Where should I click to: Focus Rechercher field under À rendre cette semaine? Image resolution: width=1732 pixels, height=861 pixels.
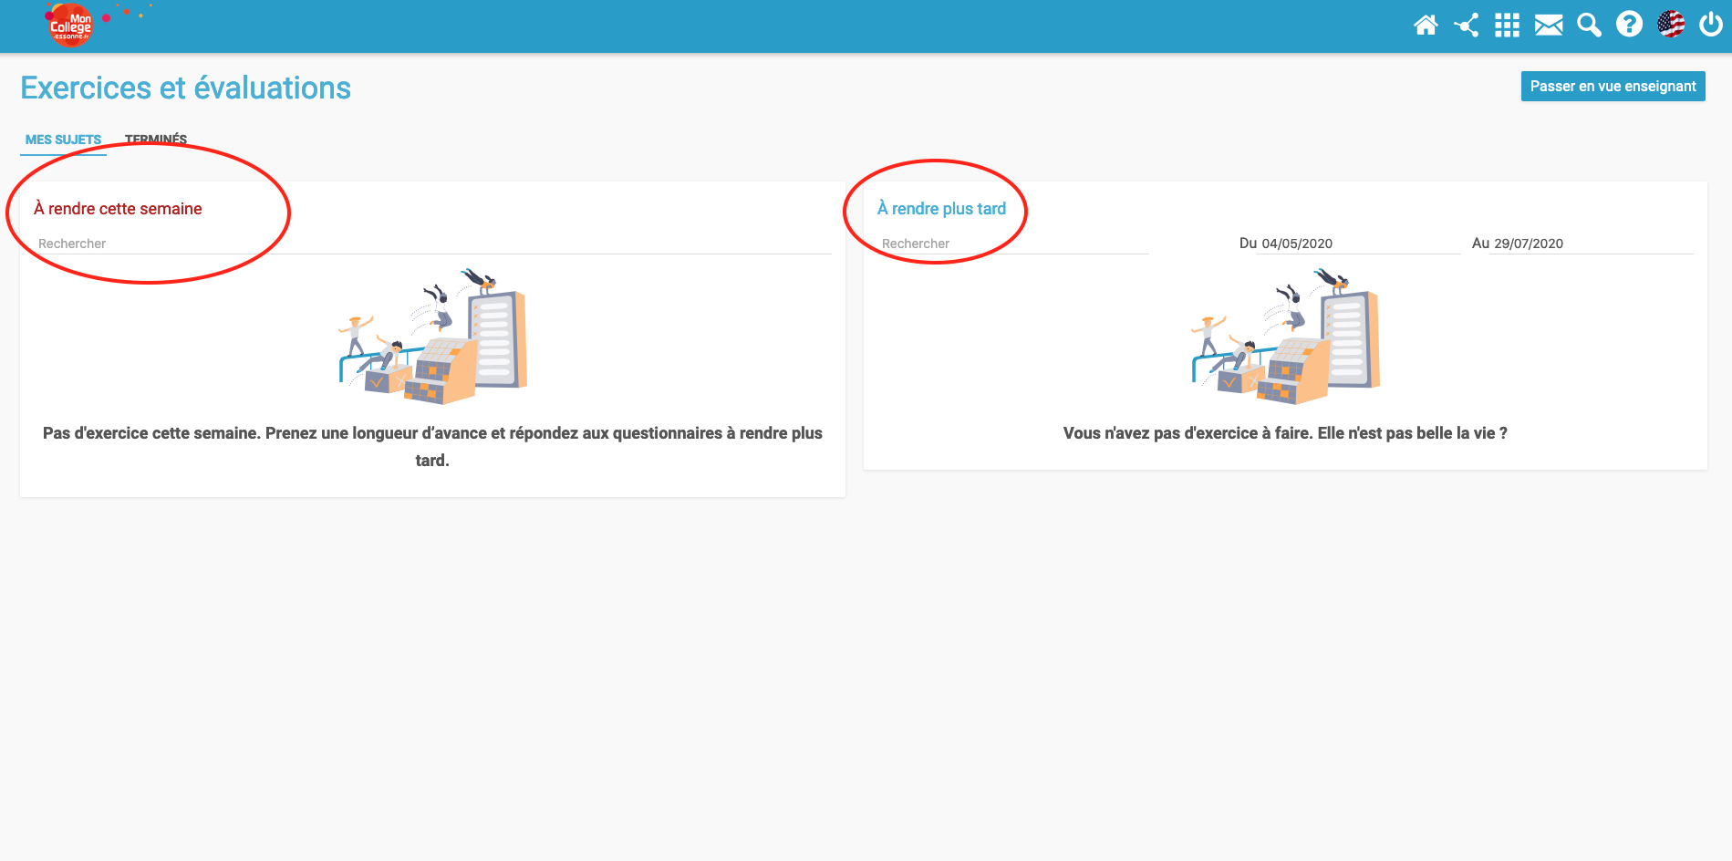pyautogui.click(x=432, y=244)
